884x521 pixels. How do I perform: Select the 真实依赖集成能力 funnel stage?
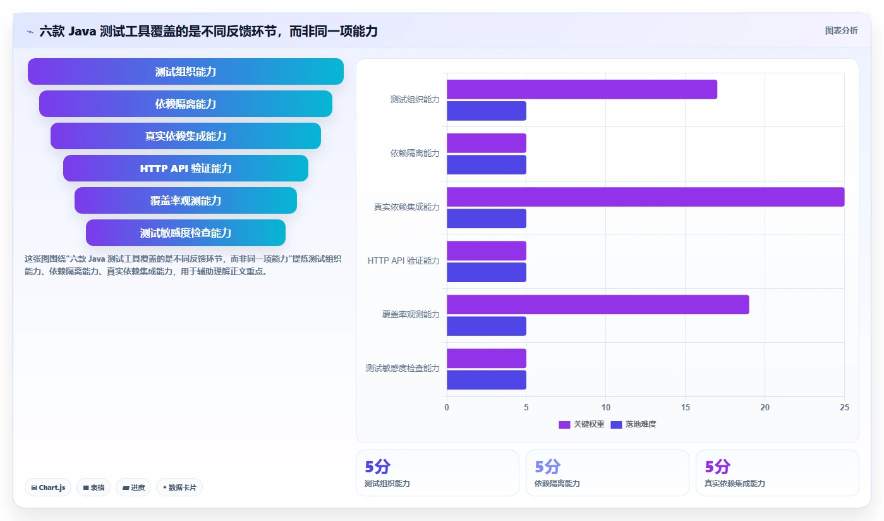[186, 136]
